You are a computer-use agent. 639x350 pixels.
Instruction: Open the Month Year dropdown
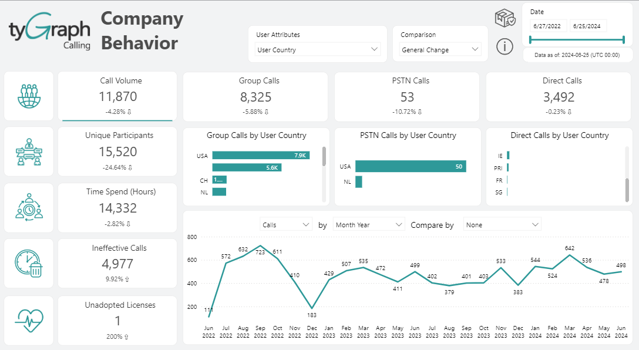coord(368,224)
